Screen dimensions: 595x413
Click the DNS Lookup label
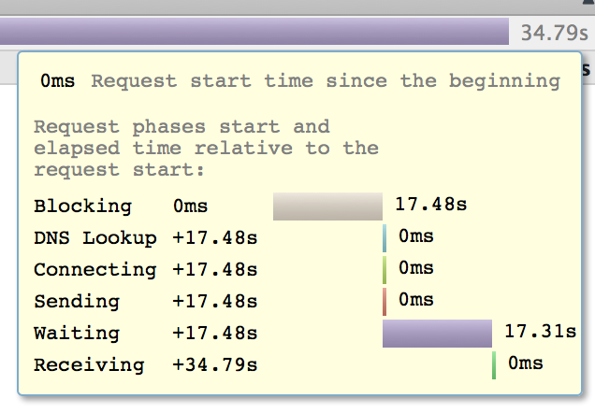(x=95, y=238)
